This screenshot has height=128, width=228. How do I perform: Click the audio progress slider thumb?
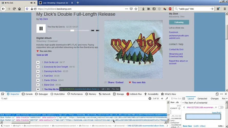coord(72,30)
